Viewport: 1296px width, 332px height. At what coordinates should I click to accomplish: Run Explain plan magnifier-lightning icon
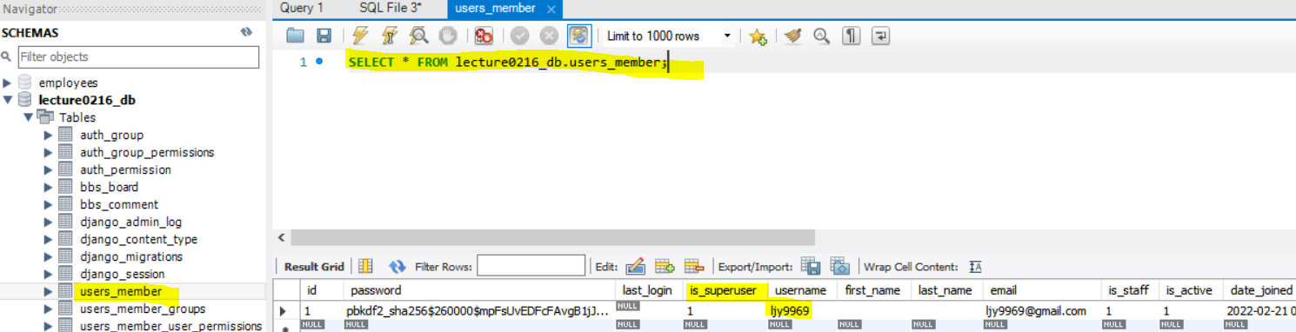(x=418, y=36)
